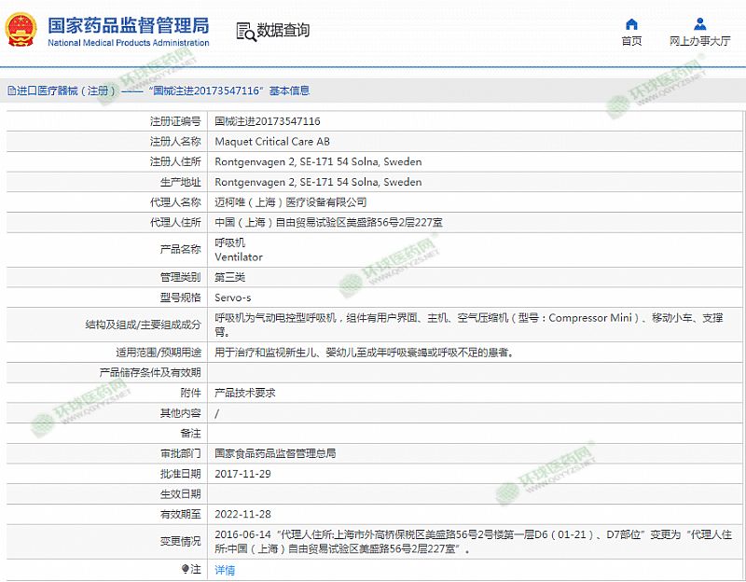Click registration number value 国械注进20173547116 in table
This screenshot has height=582, width=746.
[268, 121]
